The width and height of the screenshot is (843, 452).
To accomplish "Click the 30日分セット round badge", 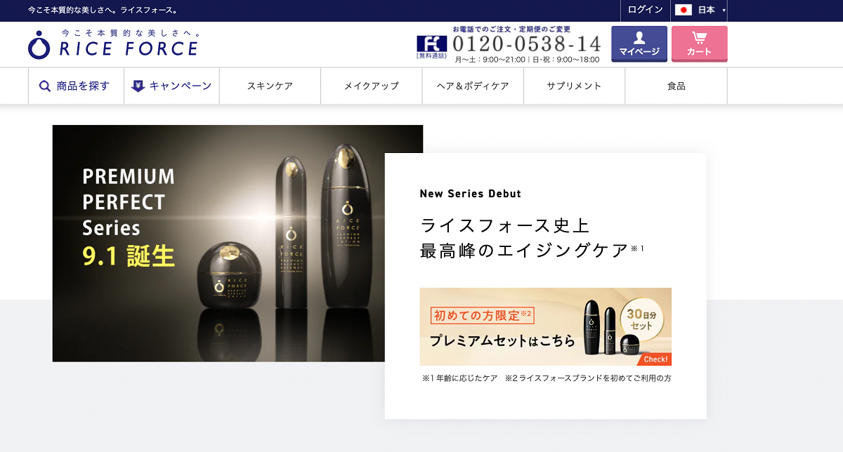I will point(641,321).
